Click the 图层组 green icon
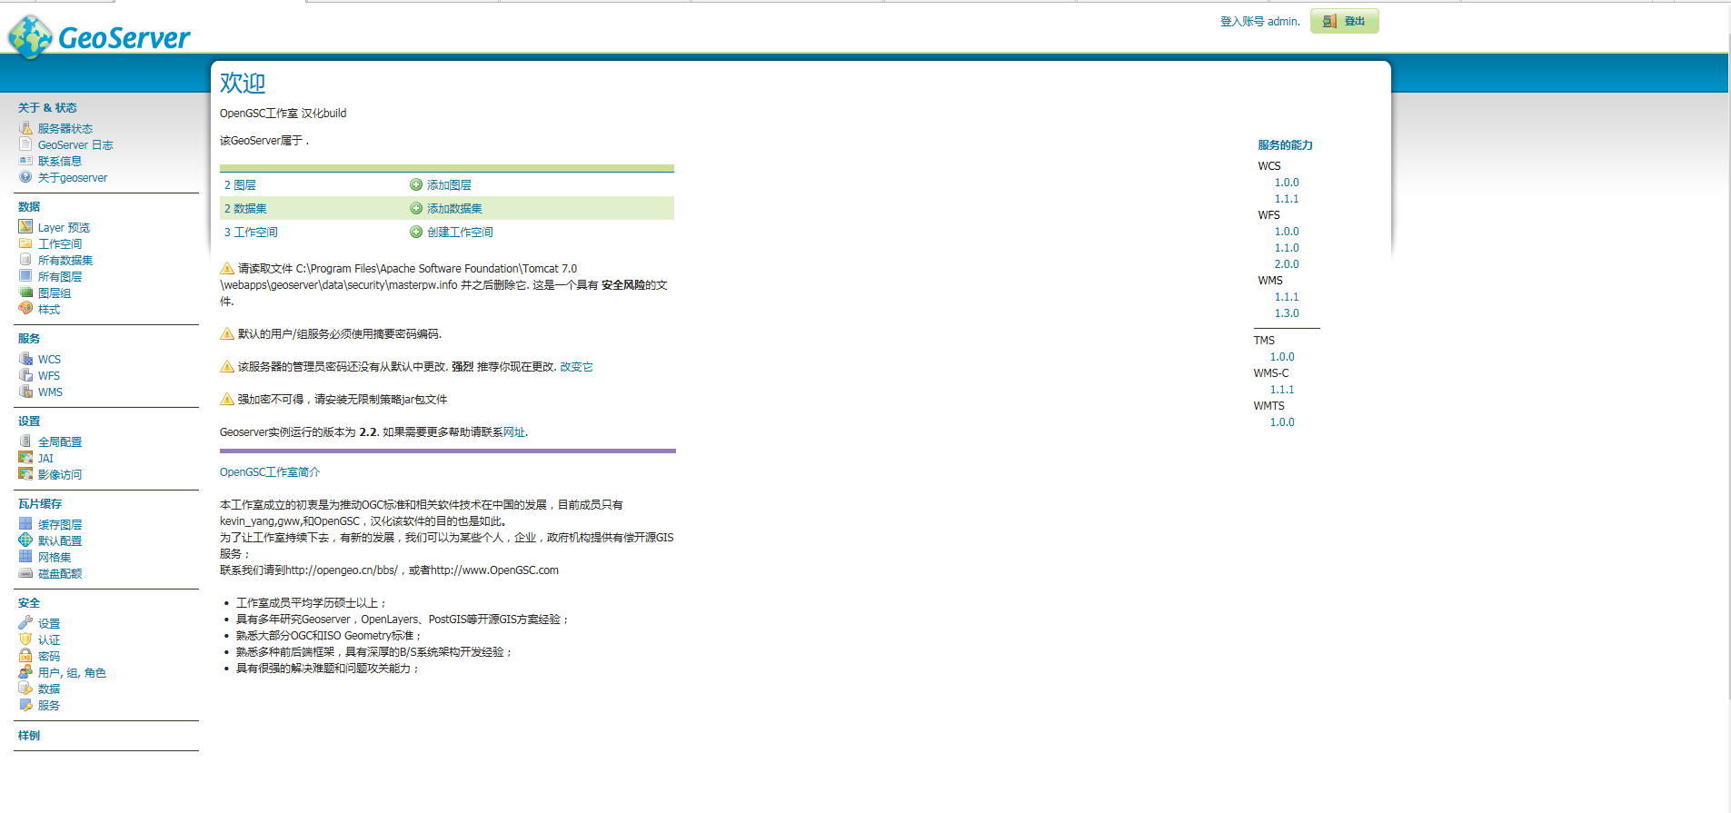Image resolution: width=1731 pixels, height=813 pixels. tap(25, 292)
